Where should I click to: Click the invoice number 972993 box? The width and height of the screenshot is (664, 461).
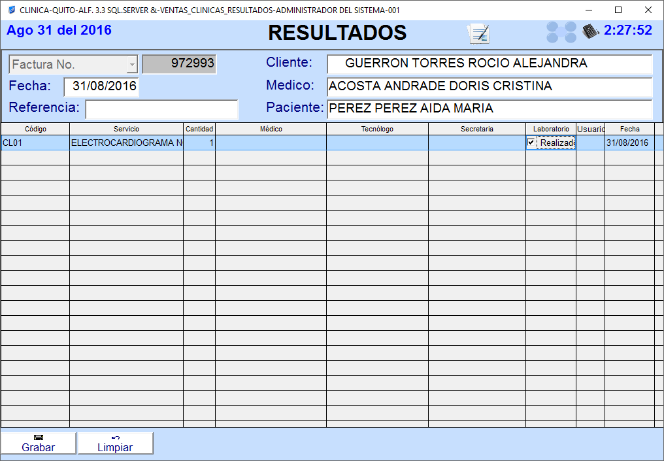[x=179, y=63]
